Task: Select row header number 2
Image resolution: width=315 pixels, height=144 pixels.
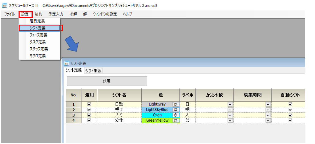Action: point(73,110)
